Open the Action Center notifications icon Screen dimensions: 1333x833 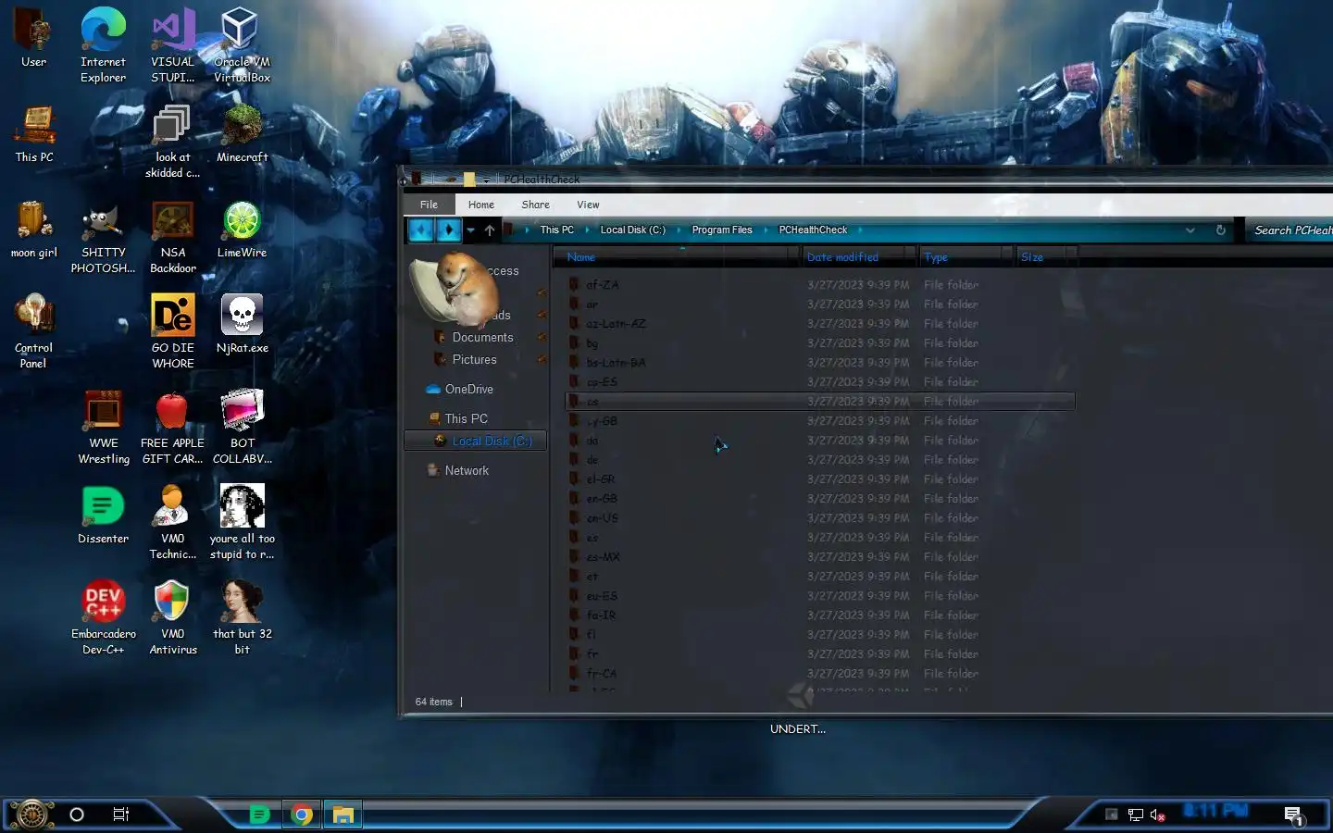point(1293,814)
